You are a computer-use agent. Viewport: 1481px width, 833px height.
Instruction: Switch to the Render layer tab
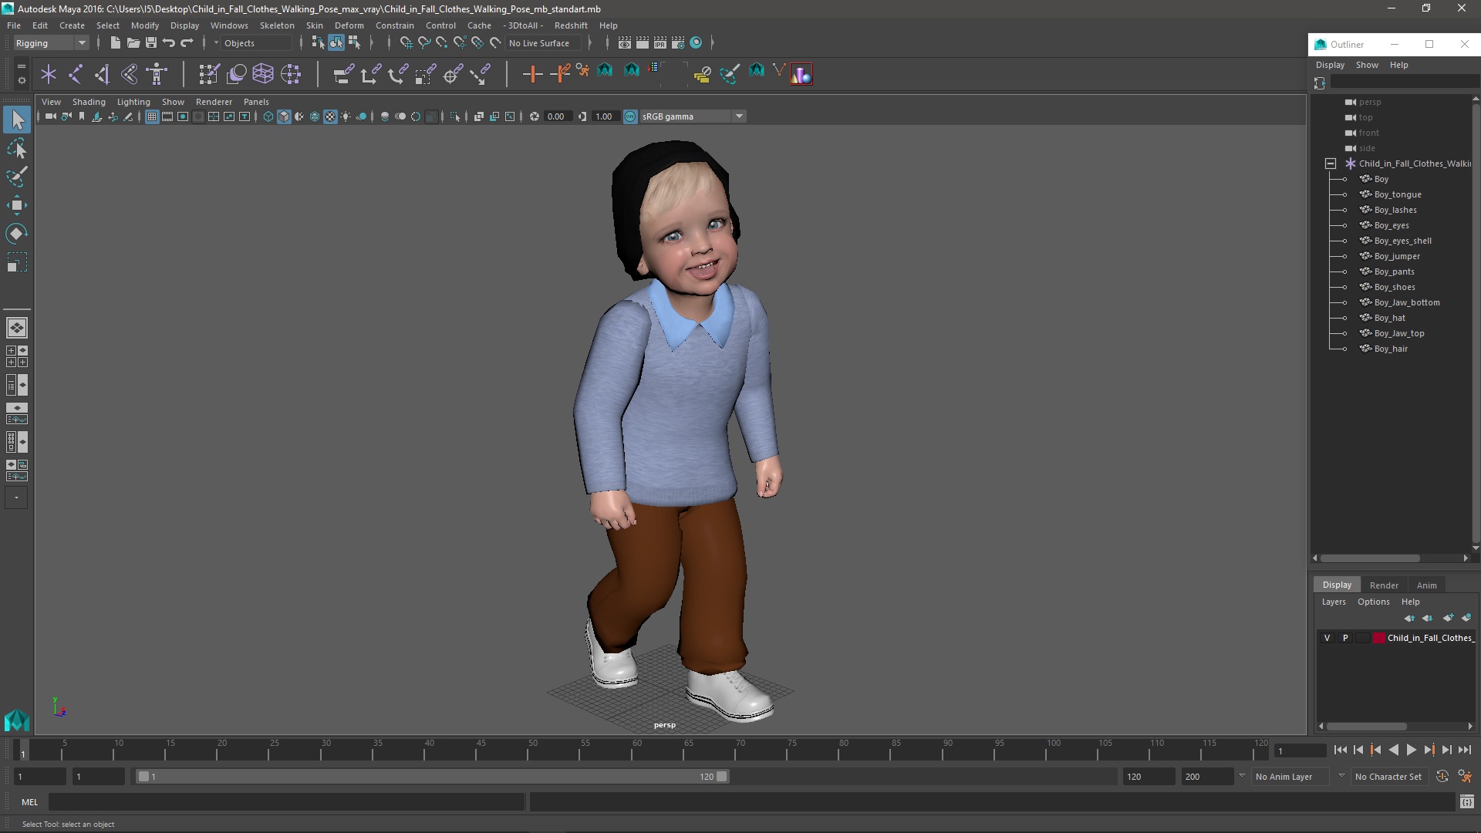1383,585
